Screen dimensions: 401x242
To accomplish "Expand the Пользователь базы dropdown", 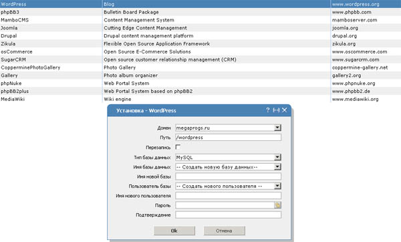I will [277, 186].
